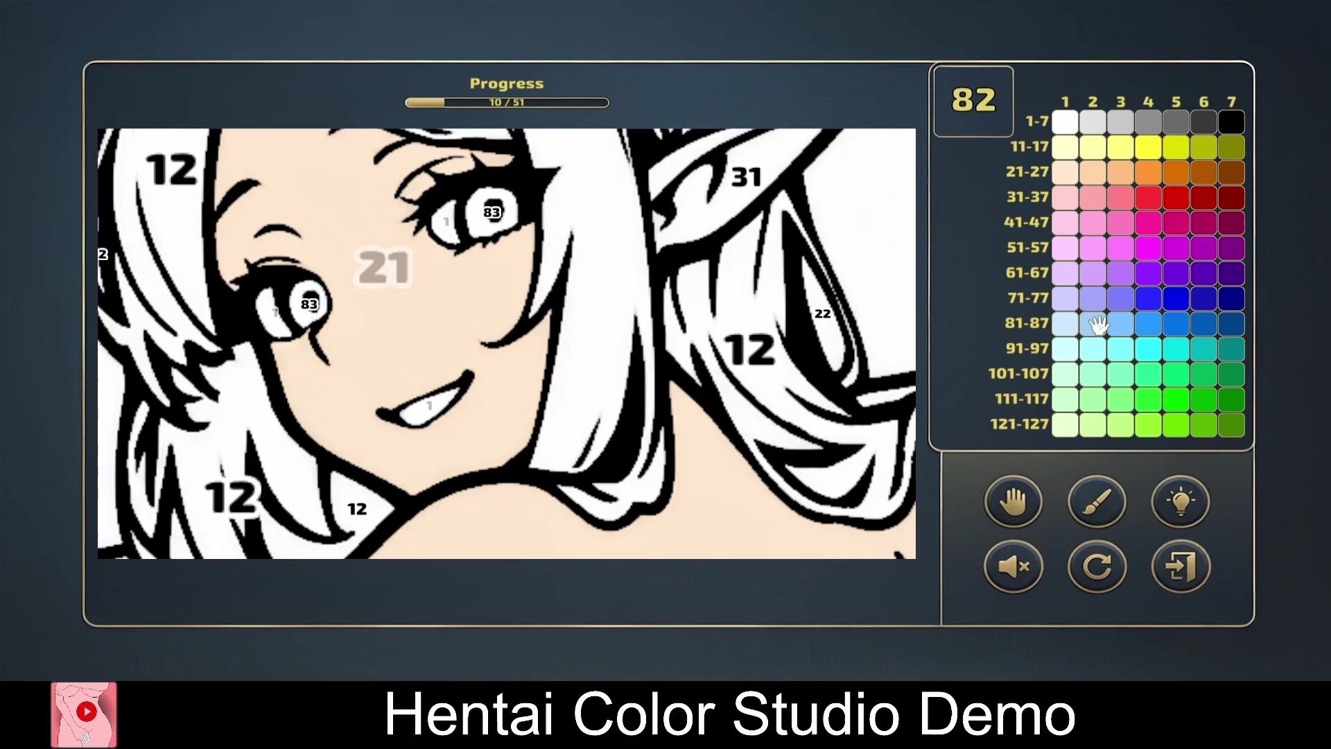Click the circular arrow reset button

(1097, 567)
